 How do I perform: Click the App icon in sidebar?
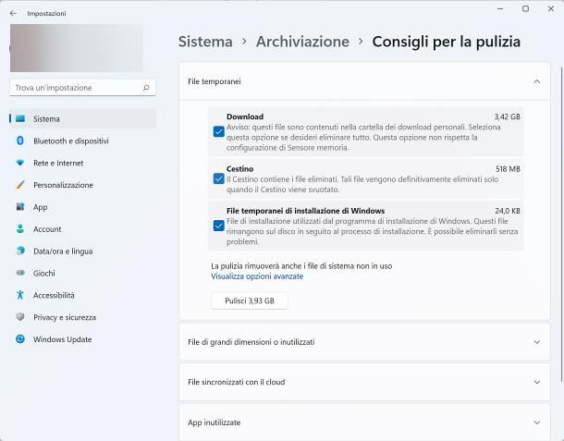[20, 207]
